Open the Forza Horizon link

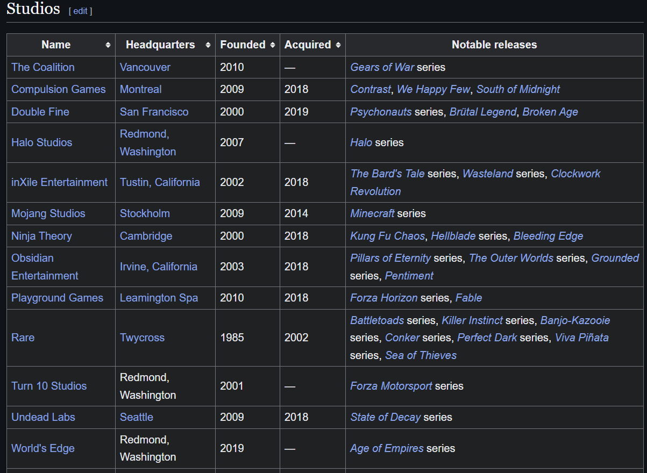click(x=384, y=298)
